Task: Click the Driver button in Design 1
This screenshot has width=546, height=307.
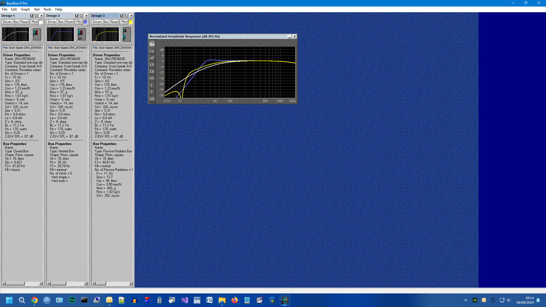Action: click(7, 22)
